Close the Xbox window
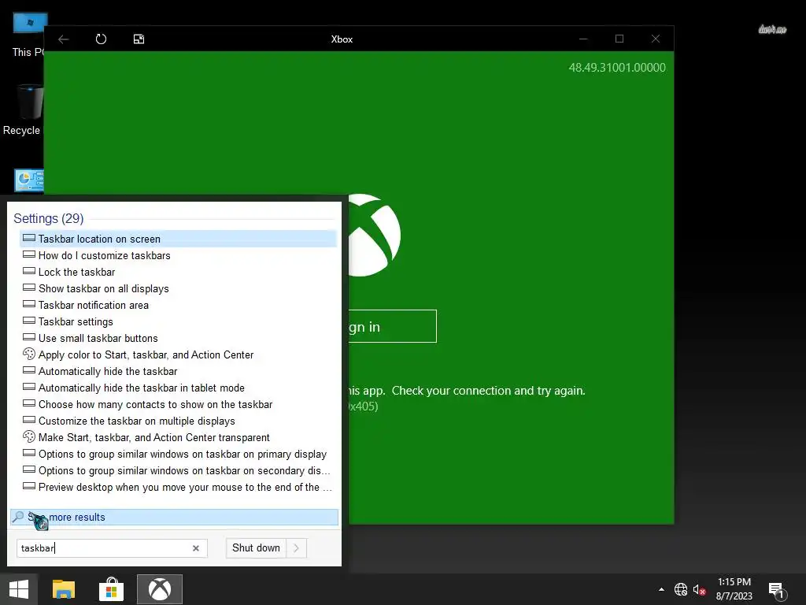The height and width of the screenshot is (605, 806). pyautogui.click(x=656, y=39)
